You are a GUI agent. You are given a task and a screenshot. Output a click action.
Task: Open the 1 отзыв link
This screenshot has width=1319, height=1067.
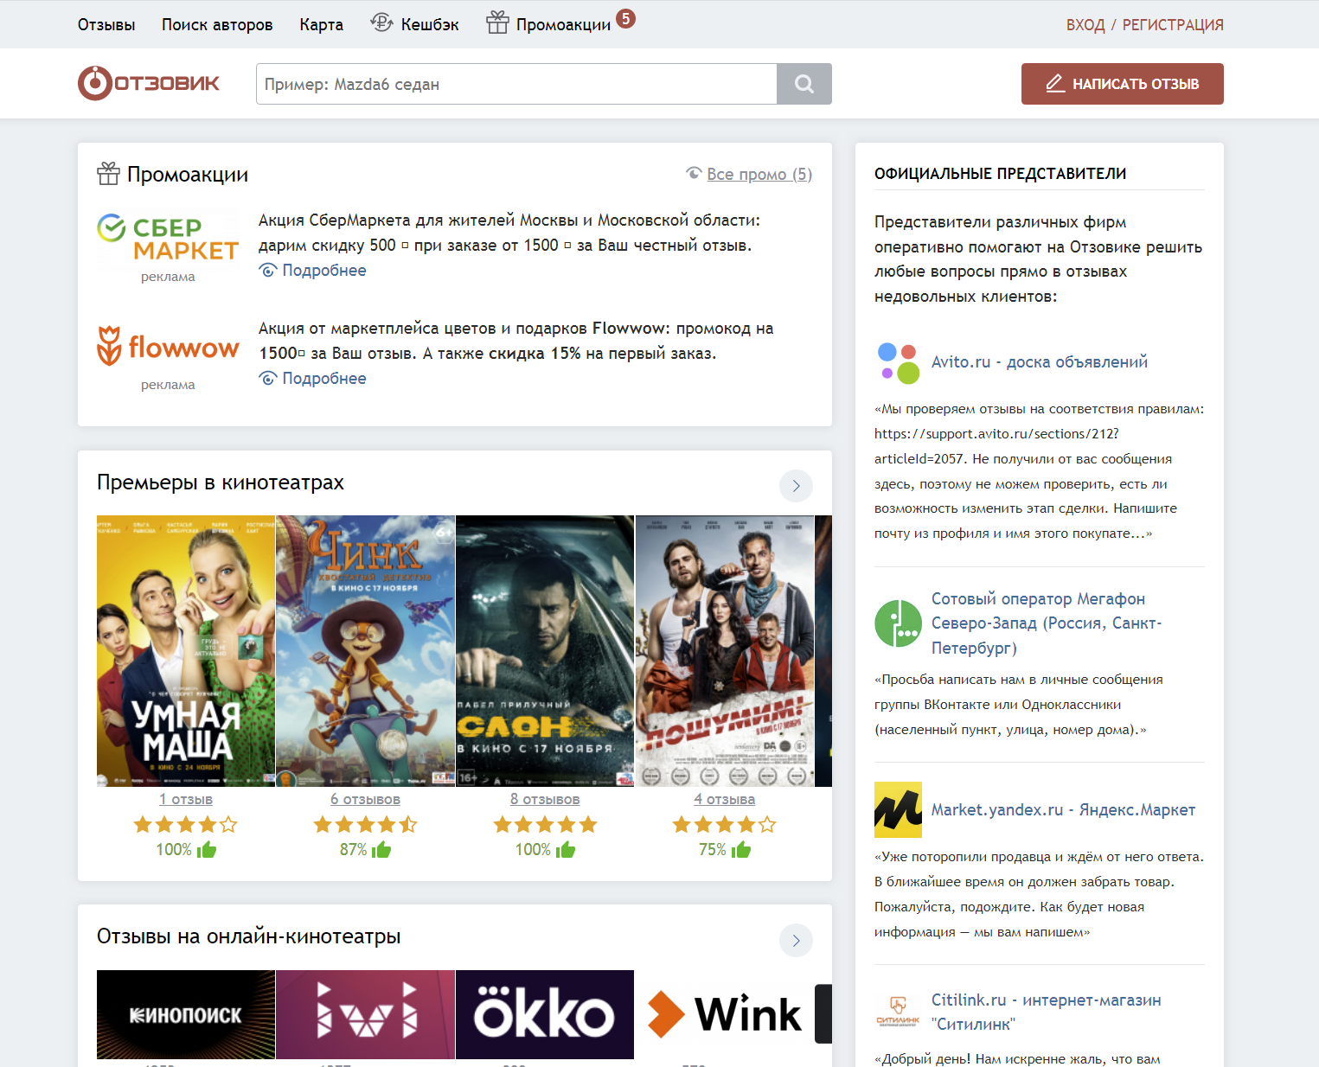coord(186,799)
